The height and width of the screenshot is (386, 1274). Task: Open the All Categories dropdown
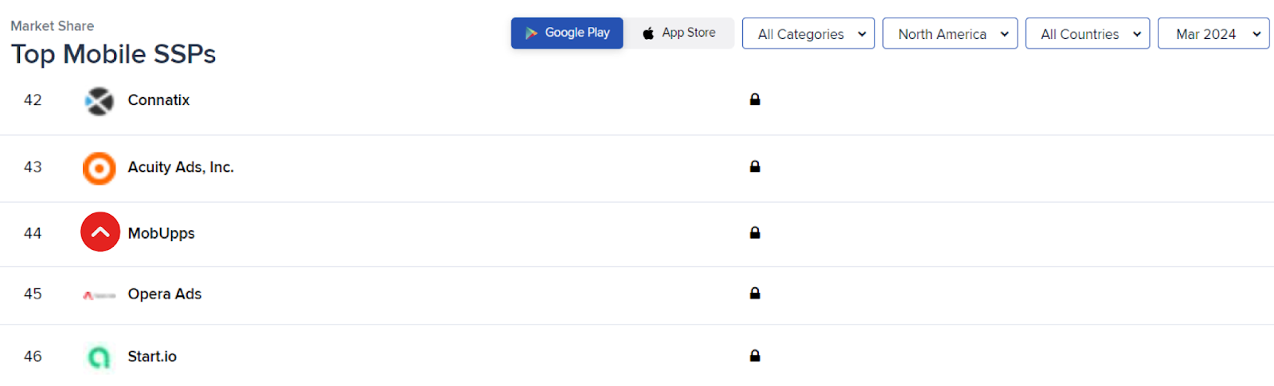coord(808,33)
